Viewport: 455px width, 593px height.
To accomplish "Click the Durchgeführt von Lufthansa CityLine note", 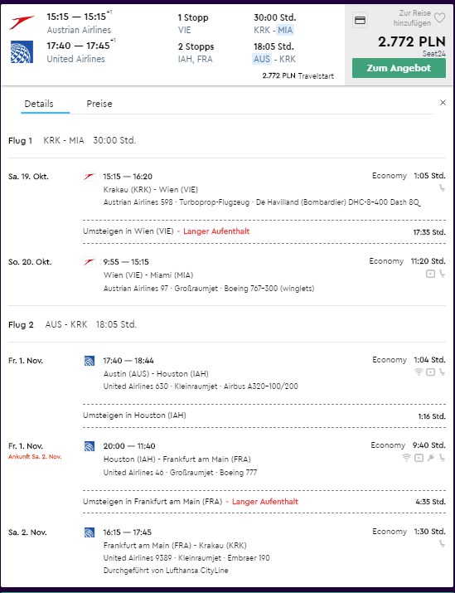I will click(166, 571).
